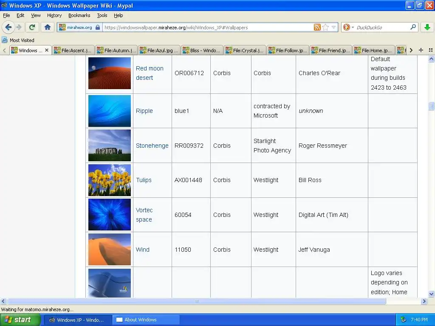
Task: Open the Most Visited bookmarks folder
Action: [18, 40]
